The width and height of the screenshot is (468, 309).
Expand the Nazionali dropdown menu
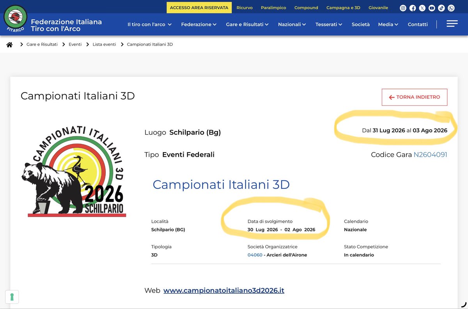click(x=292, y=24)
